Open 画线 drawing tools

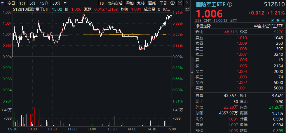click(x=152, y=3)
